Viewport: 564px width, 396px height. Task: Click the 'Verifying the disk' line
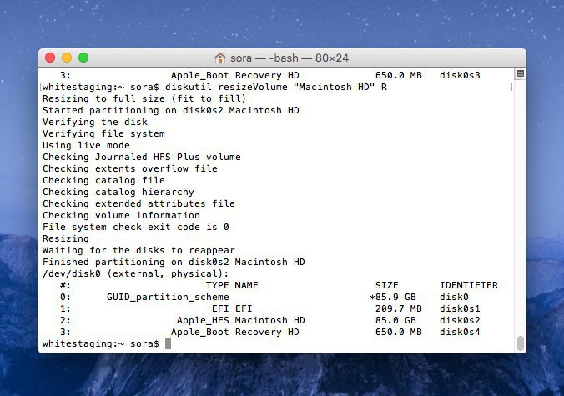[95, 122]
